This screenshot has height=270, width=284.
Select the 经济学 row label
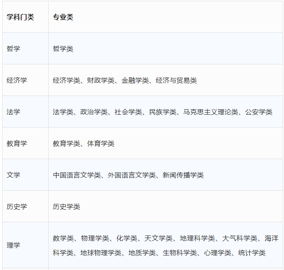tap(17, 80)
